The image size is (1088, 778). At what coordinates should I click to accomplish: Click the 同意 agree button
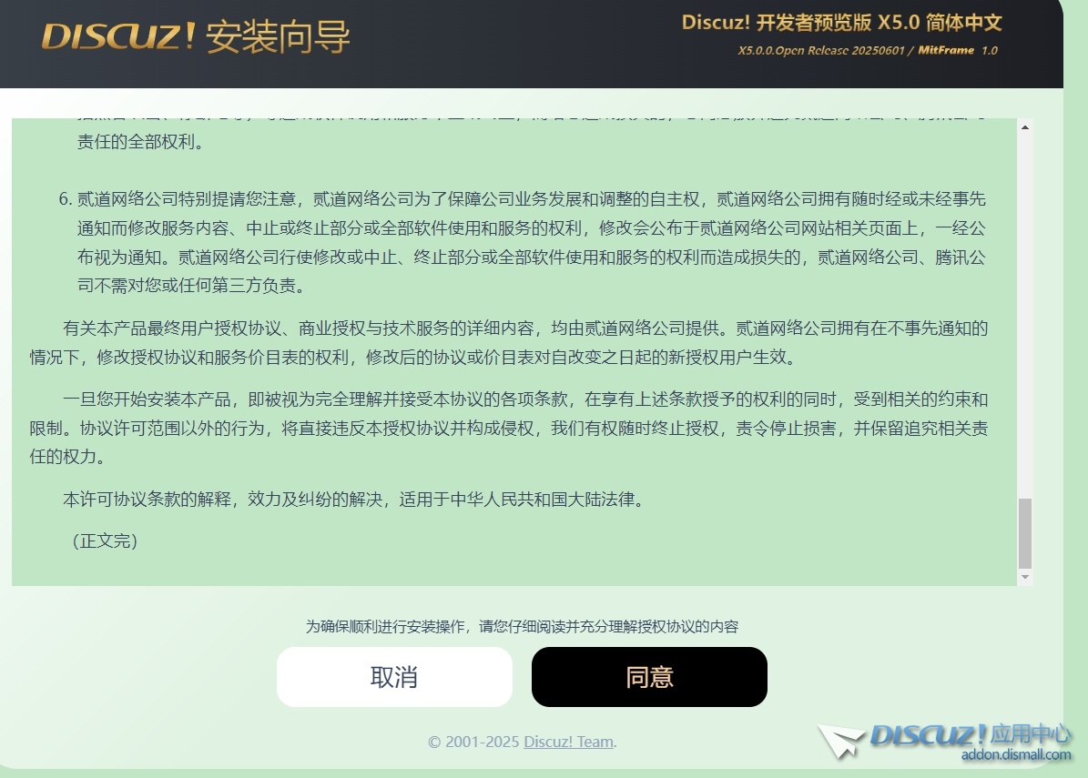649,677
